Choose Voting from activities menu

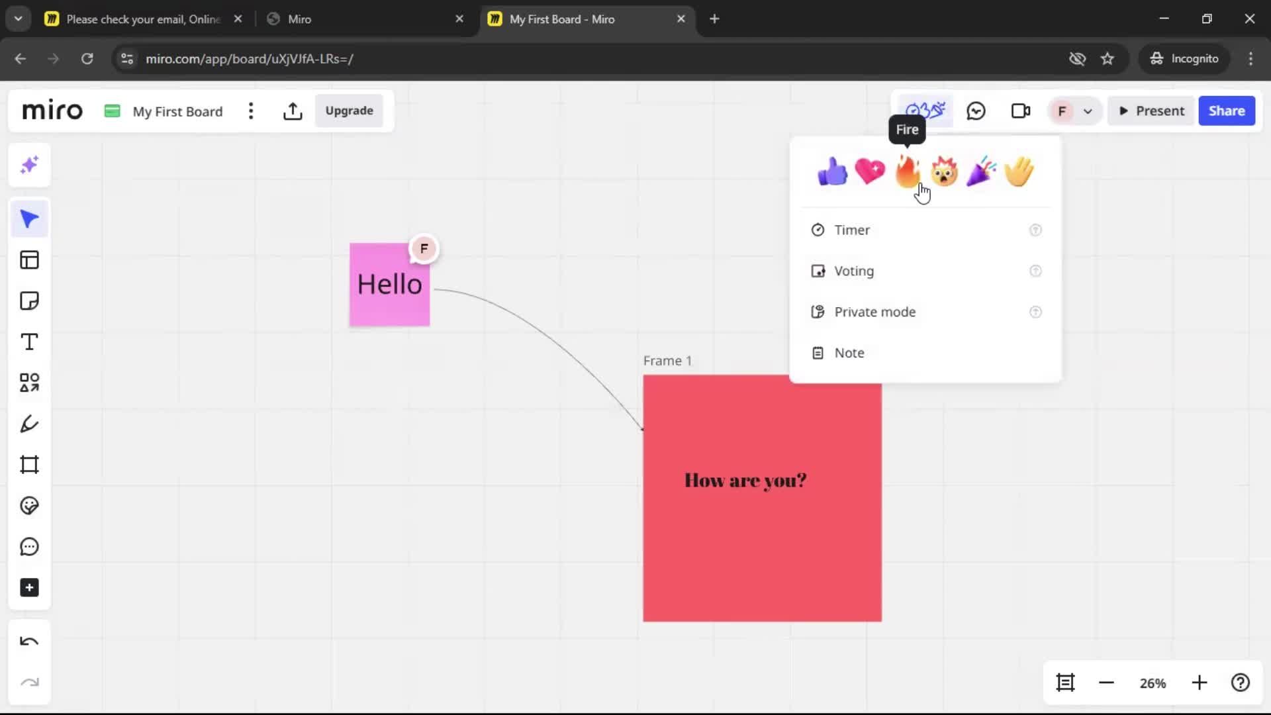[925, 271]
